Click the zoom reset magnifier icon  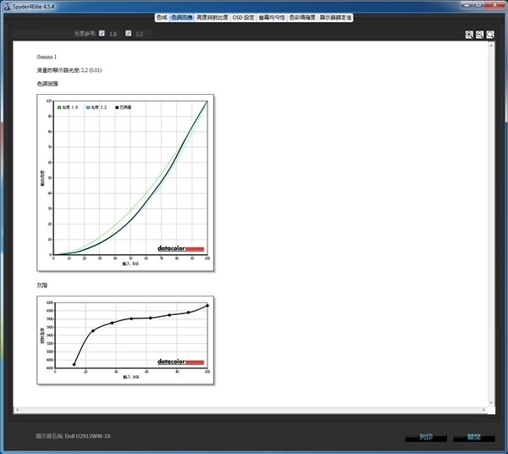(490, 35)
